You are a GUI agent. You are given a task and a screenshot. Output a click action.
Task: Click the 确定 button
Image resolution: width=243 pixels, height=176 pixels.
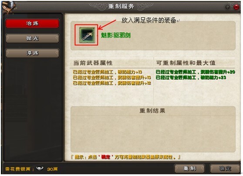point(225,169)
